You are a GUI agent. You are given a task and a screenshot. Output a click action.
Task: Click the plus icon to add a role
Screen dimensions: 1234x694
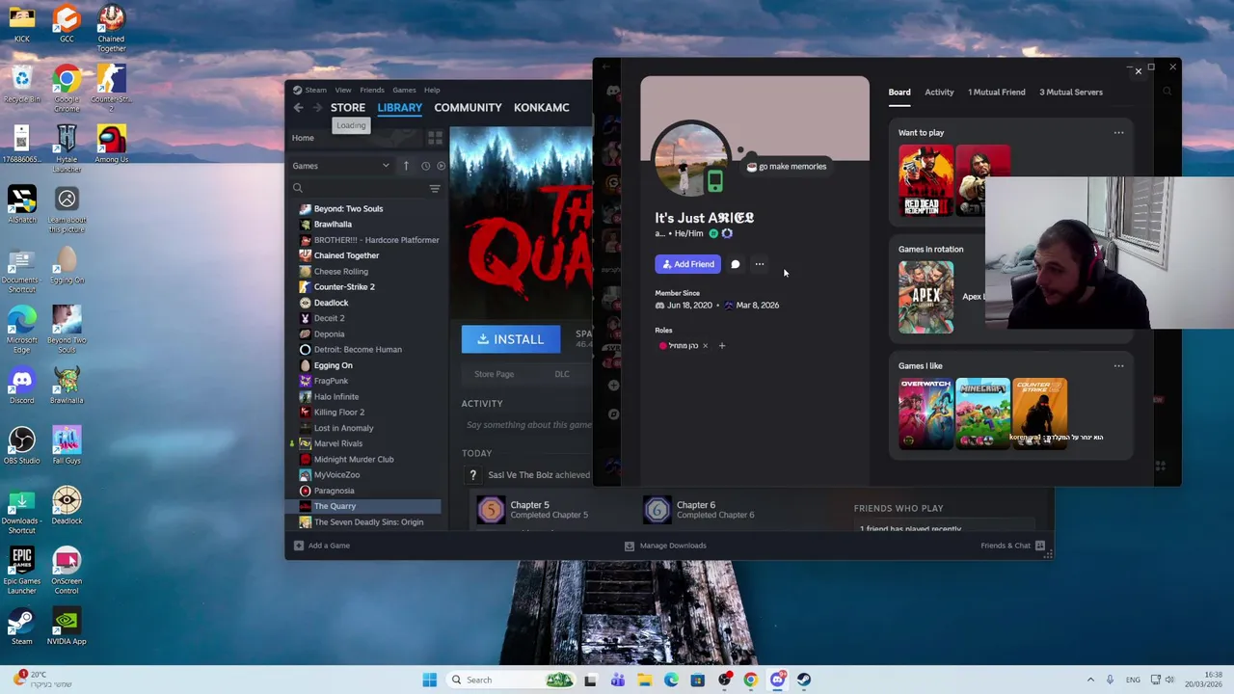point(721,345)
